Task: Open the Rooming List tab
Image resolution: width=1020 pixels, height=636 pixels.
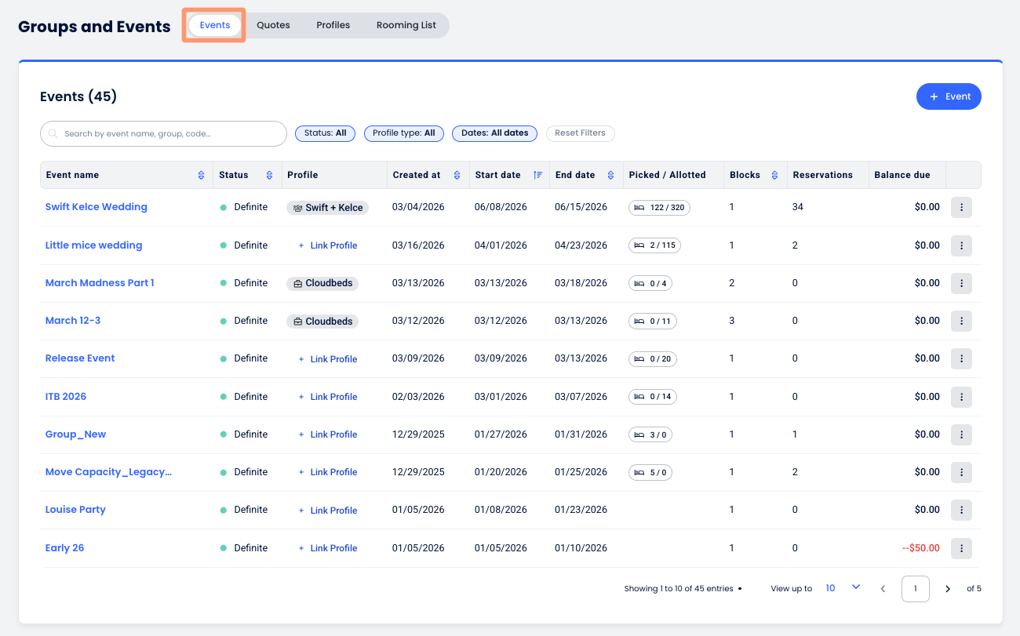Action: (x=406, y=25)
